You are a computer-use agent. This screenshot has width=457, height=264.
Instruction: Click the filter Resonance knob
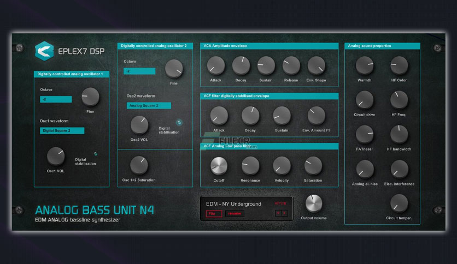click(x=250, y=166)
